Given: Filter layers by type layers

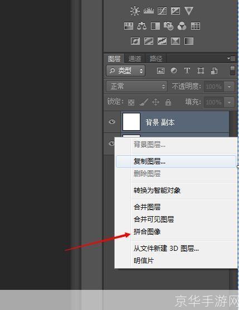Looking at the screenshot, I should click(x=187, y=70).
